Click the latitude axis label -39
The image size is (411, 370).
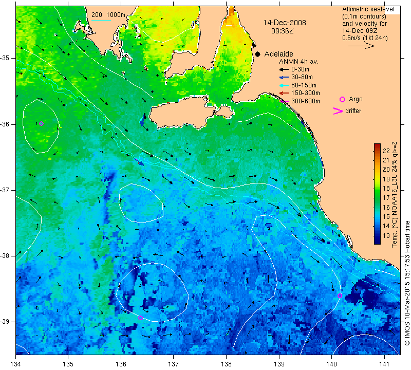6,322
